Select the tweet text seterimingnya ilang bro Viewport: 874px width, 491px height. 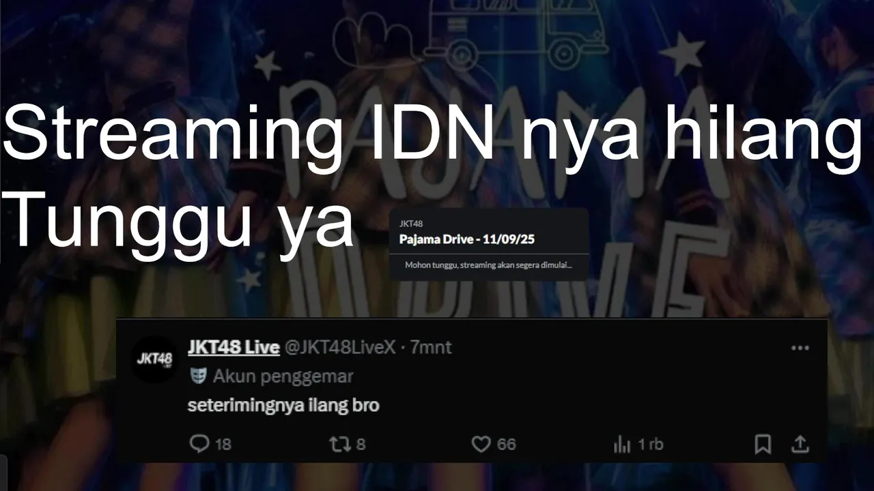tap(283, 405)
